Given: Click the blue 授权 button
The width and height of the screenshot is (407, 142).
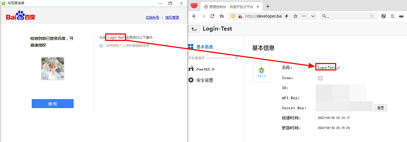Looking at the screenshot, I should point(53,104).
